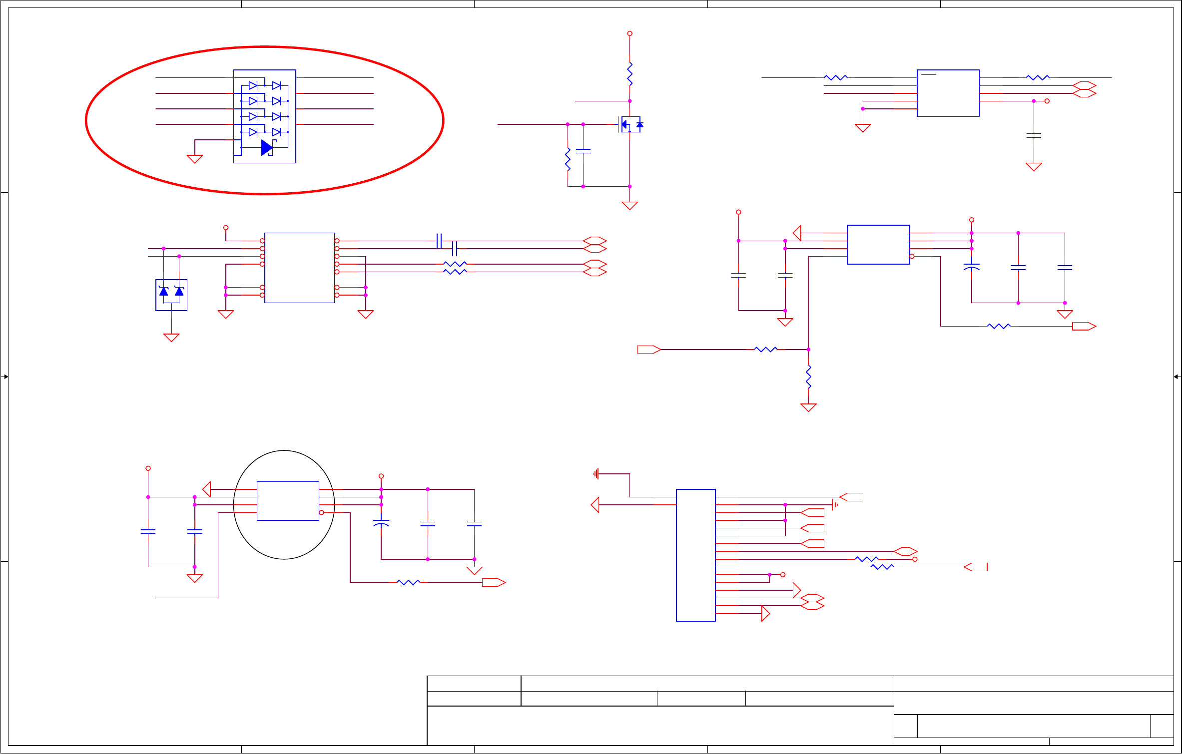Select the input port on the long horizontal wire
The height and width of the screenshot is (754, 1182).
tap(648, 350)
